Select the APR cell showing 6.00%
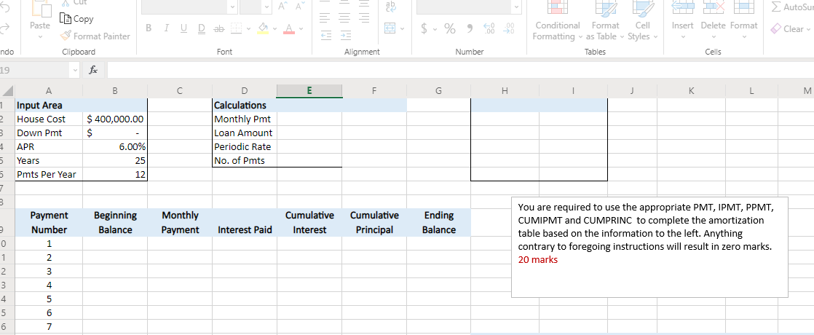Image resolution: width=814 pixels, height=335 pixels. point(115,147)
